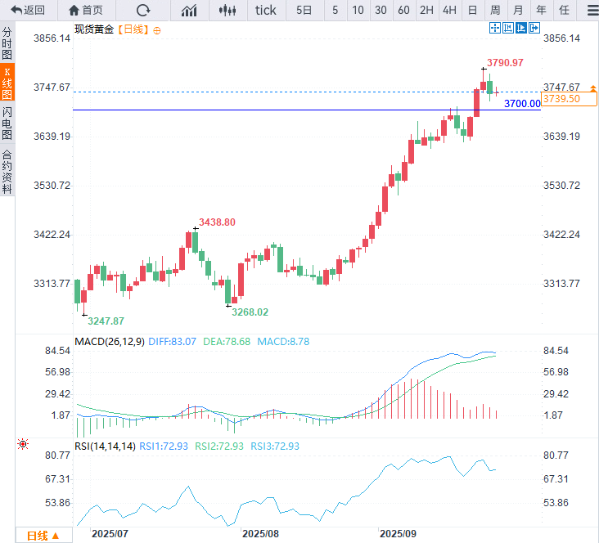Viewport: 599px width, 543px height.
Task: Select the 30 minute interval
Action: coord(381,10)
